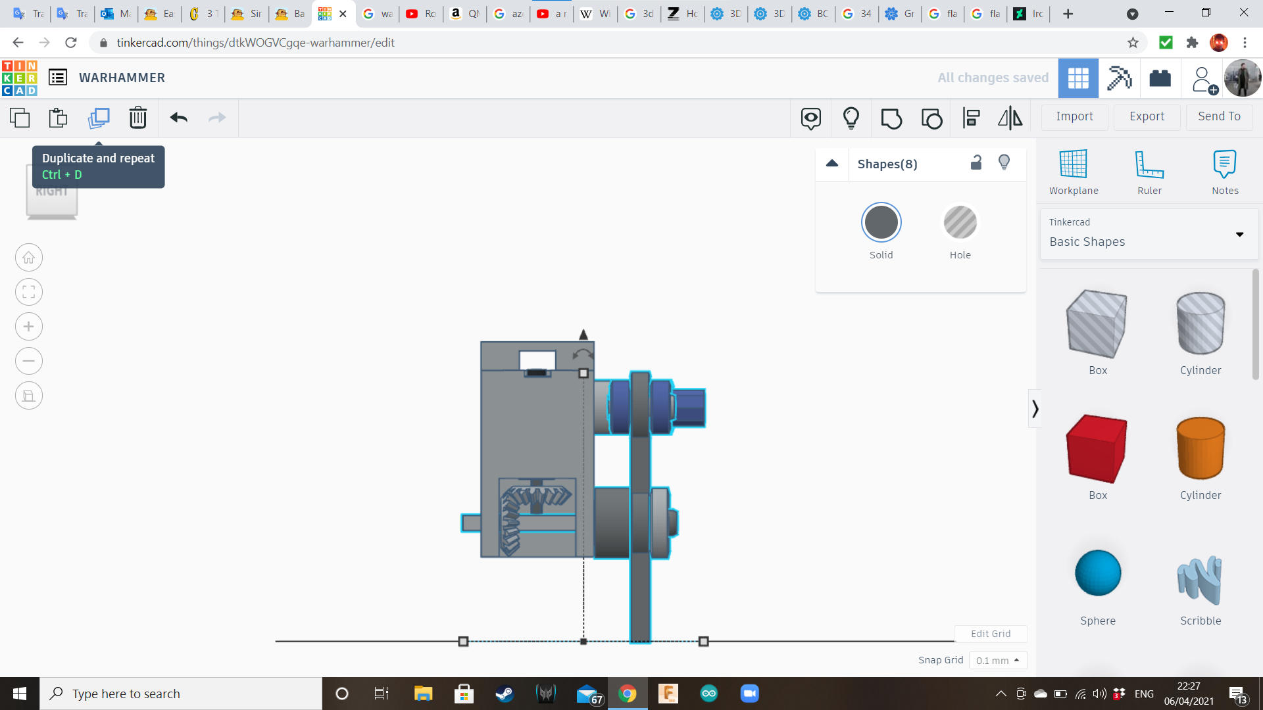Toggle visibility lightbulb in Shapes panel

(x=1004, y=163)
